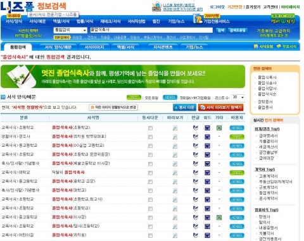Open 서식 미리보기 탐색기 button
304x241 pixels.
221,108
